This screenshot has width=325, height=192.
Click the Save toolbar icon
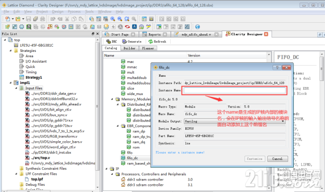[x=29, y=19]
